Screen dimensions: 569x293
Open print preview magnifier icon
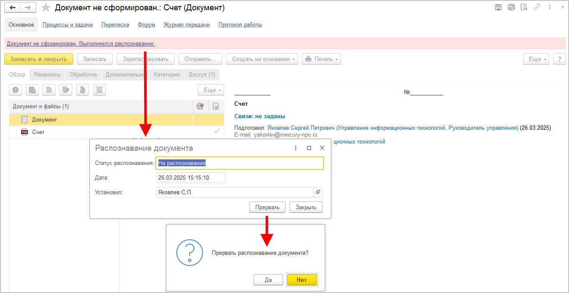(524, 7)
